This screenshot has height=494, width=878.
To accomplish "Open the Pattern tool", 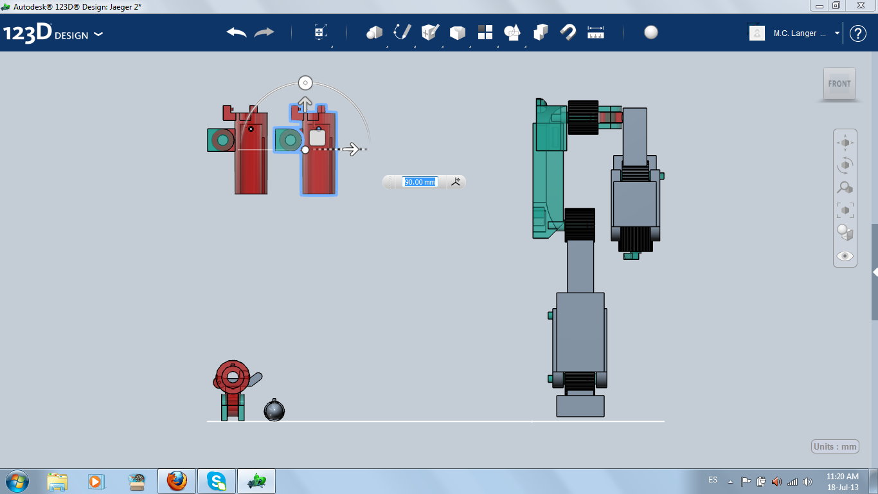I will [485, 32].
